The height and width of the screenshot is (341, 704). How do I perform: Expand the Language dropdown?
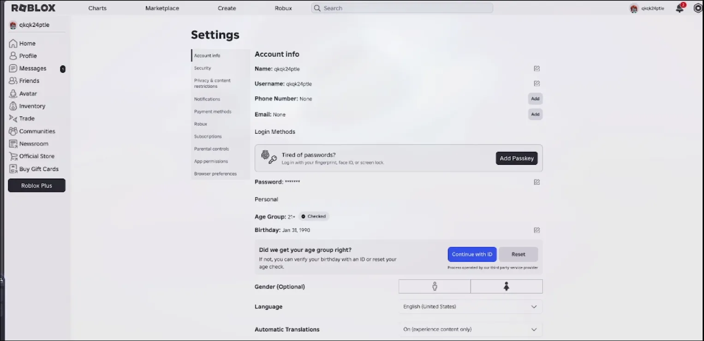point(471,307)
